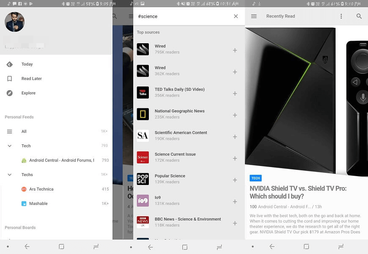368x254 pixels.
Task: Tap home button in middle phone navbar
Action: coord(185,247)
